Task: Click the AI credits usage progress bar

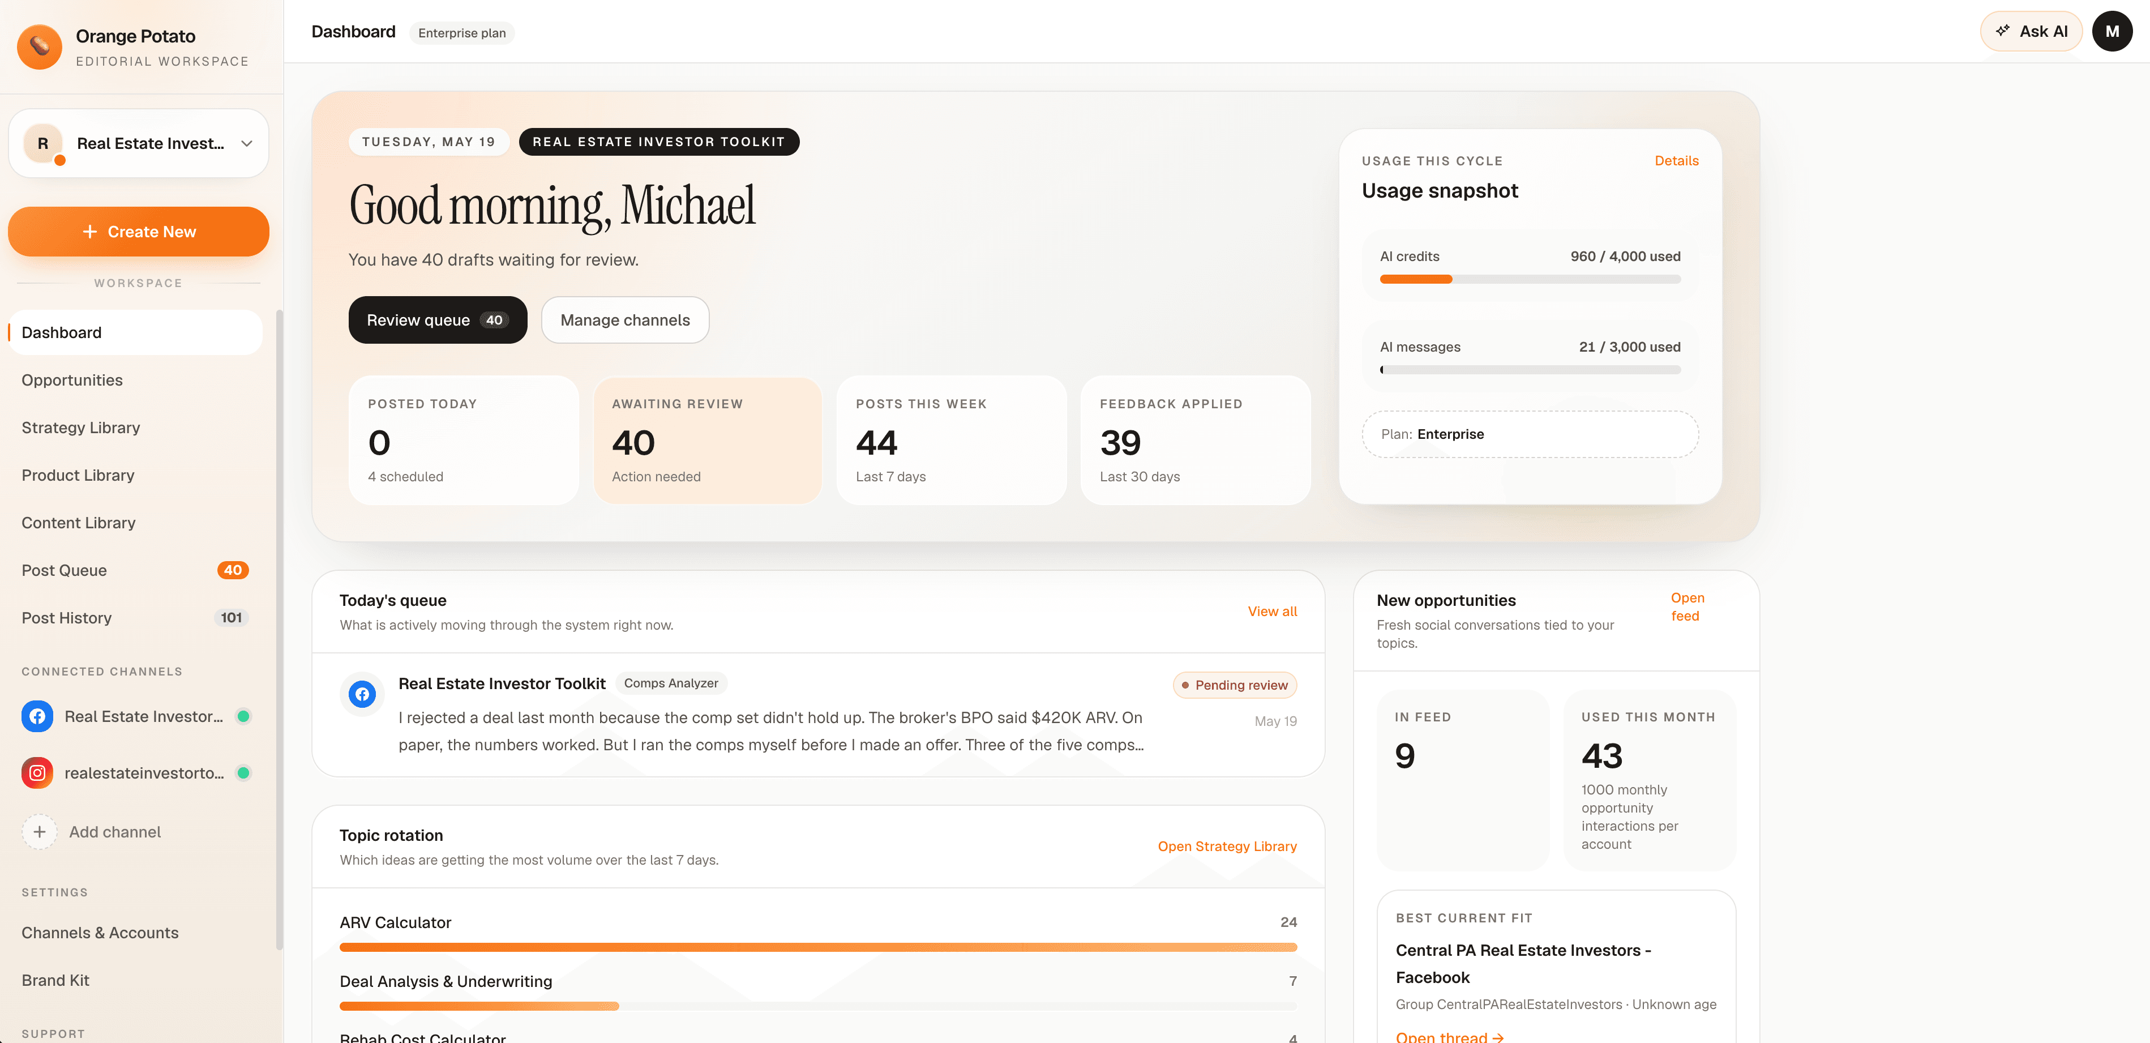Action: tap(1530, 279)
